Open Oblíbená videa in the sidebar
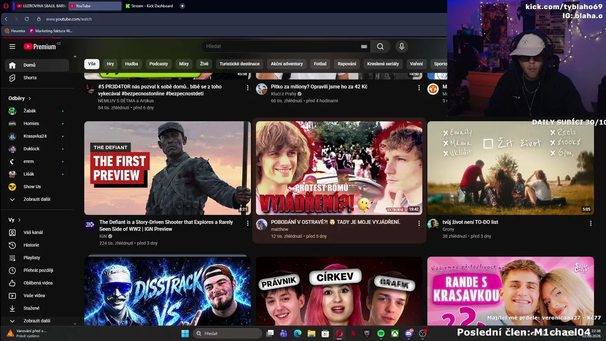Viewport: 606px width, 341px height. tap(37, 283)
